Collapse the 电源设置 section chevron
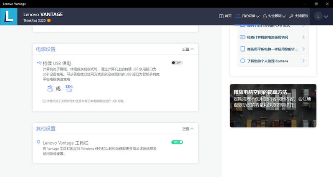333x177 pixels. pyautogui.click(x=192, y=49)
